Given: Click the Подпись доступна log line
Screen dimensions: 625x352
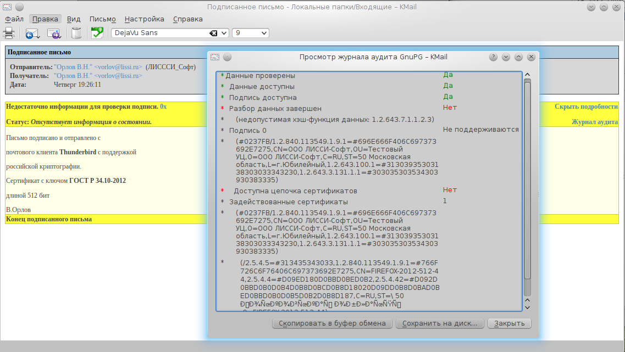Looking at the screenshot, I should pyautogui.click(x=263, y=98).
